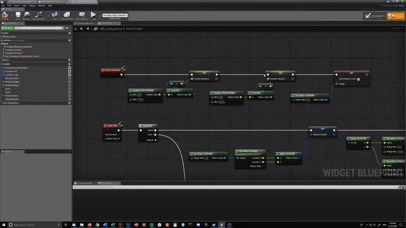Add a new event dispatcher with the plus icon
Viewport: 406px width, 228px height.
click(69, 103)
